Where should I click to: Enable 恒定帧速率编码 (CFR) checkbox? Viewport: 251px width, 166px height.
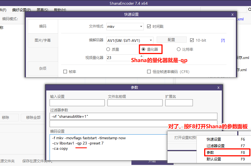(x=149, y=72)
